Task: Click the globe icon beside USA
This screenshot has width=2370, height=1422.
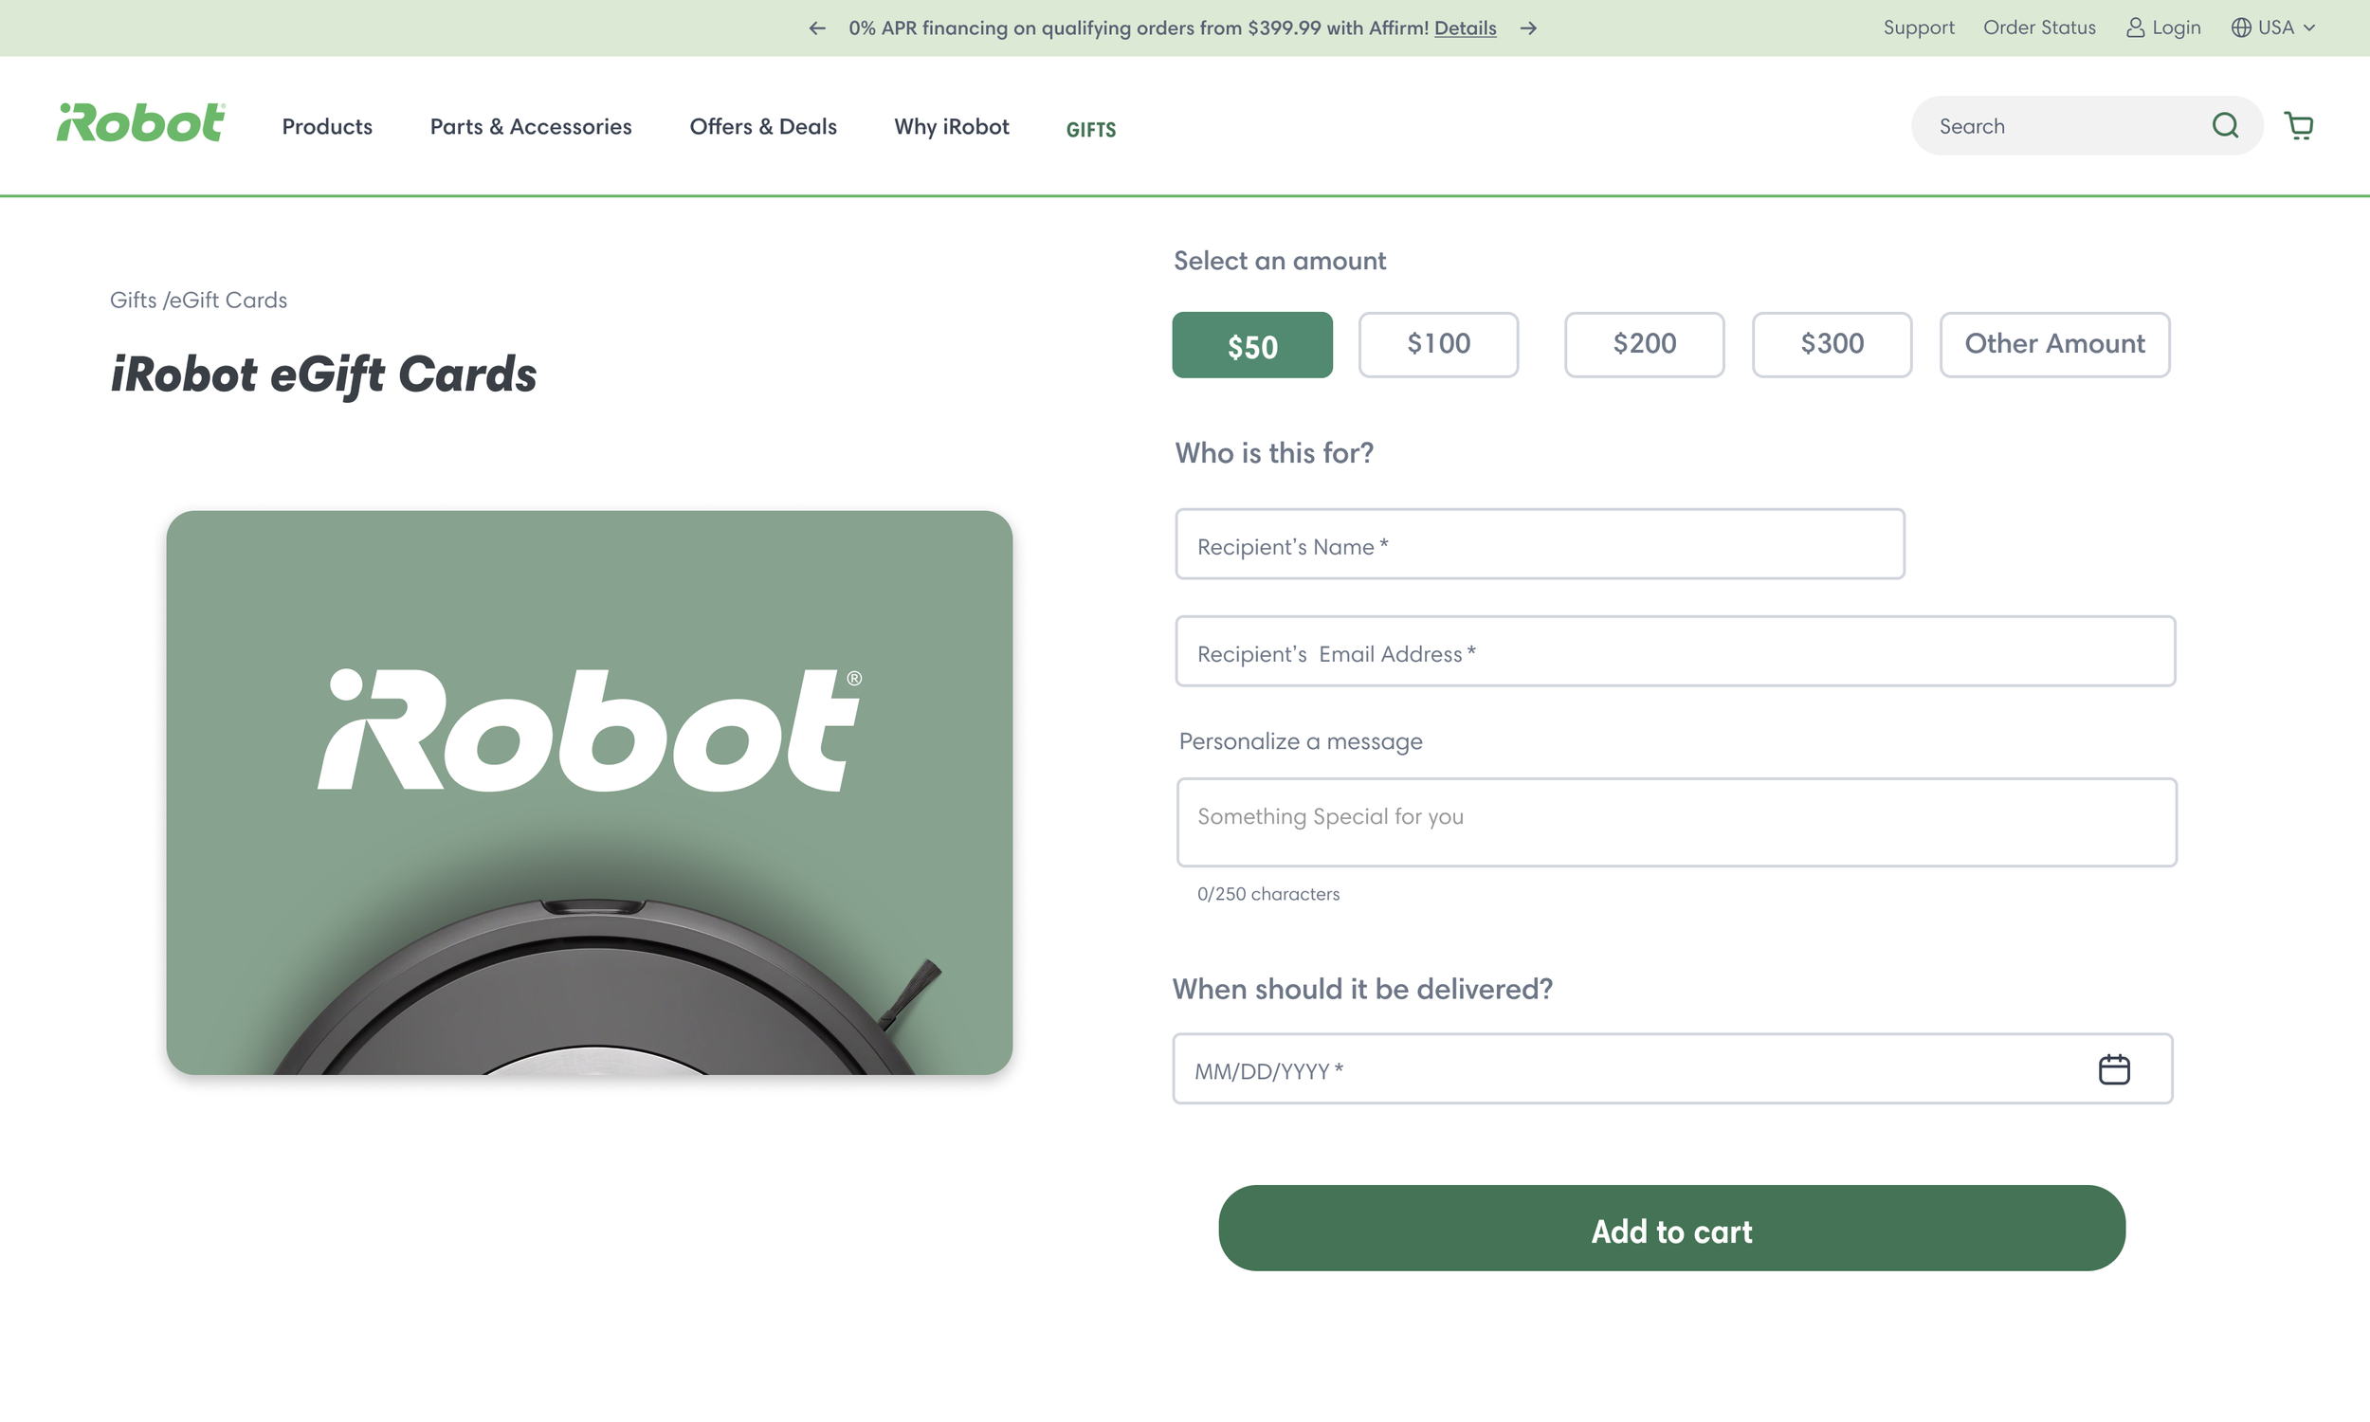Action: pyautogui.click(x=2241, y=27)
